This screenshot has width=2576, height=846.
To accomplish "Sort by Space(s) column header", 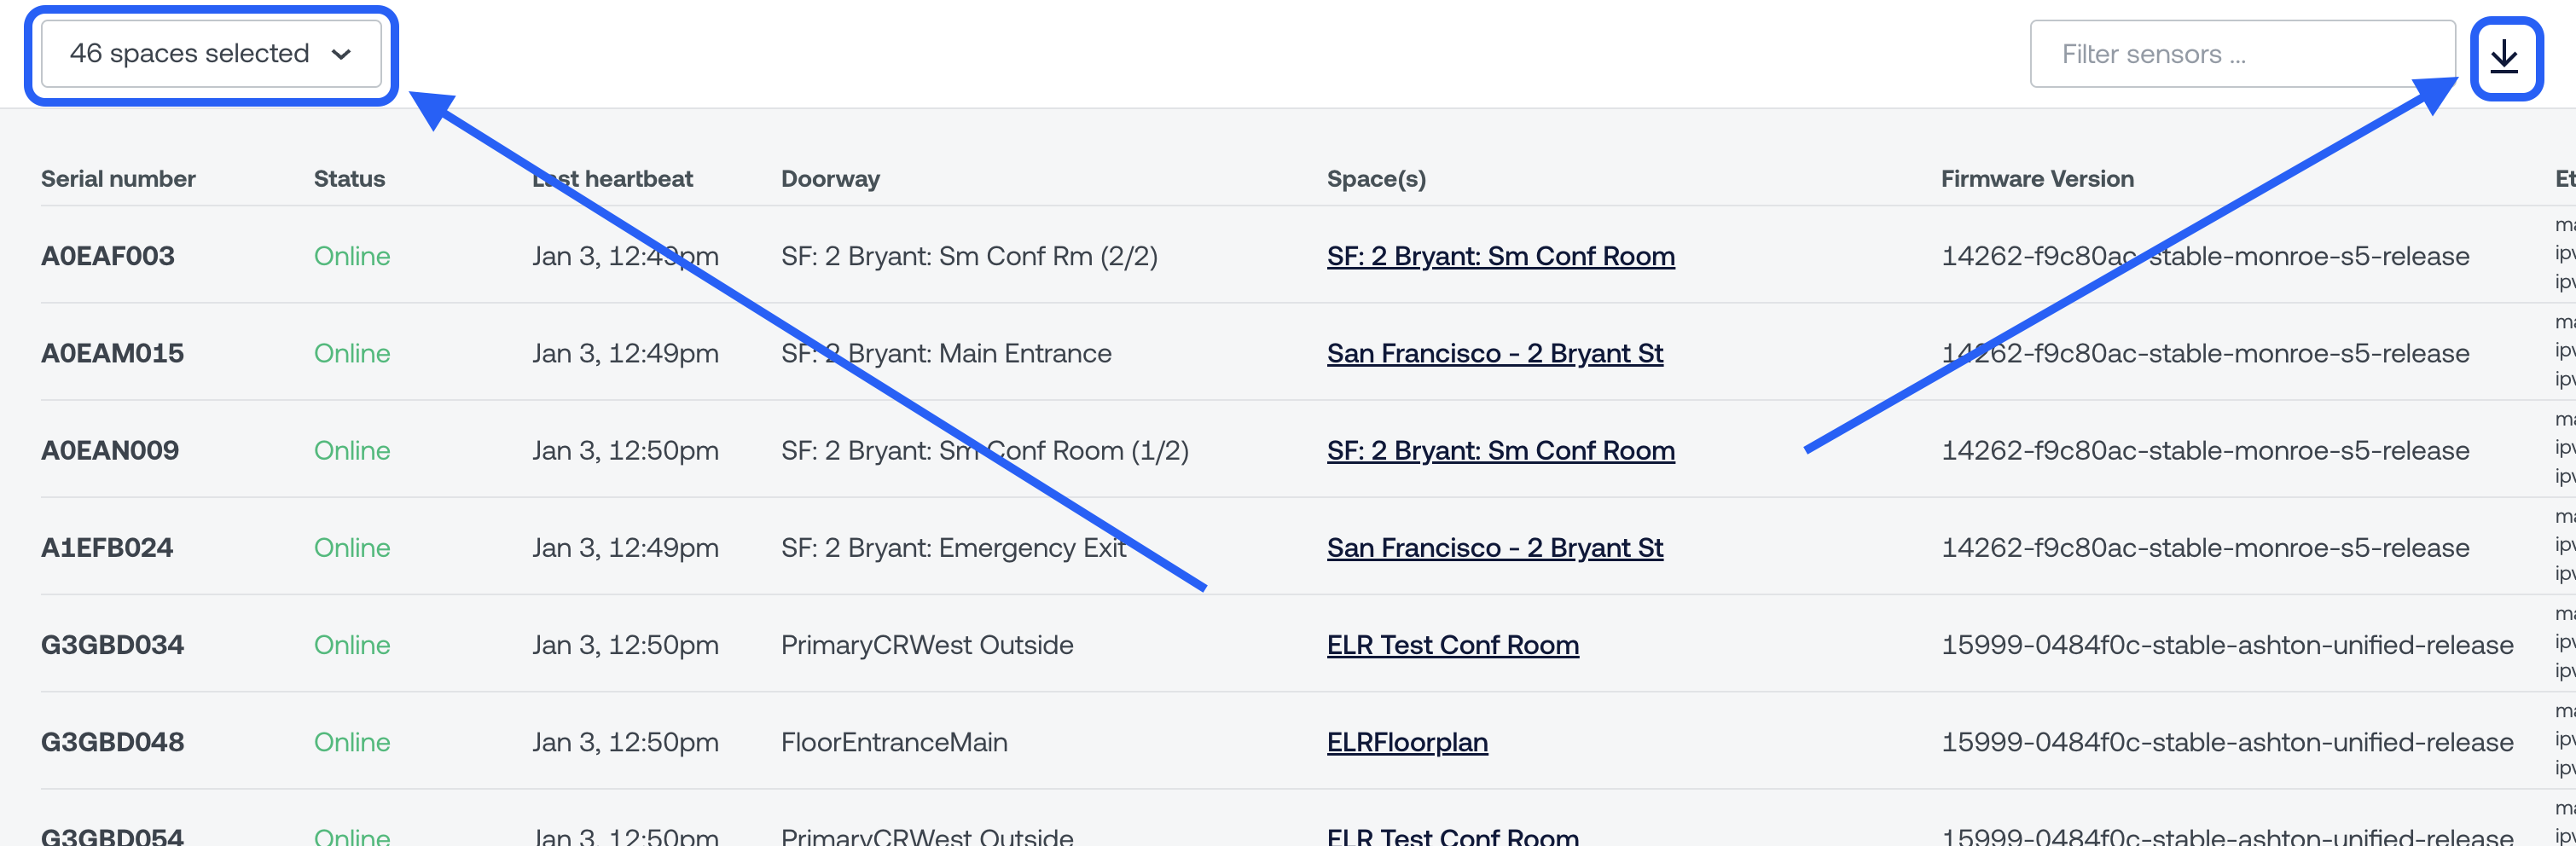I will point(1376,179).
